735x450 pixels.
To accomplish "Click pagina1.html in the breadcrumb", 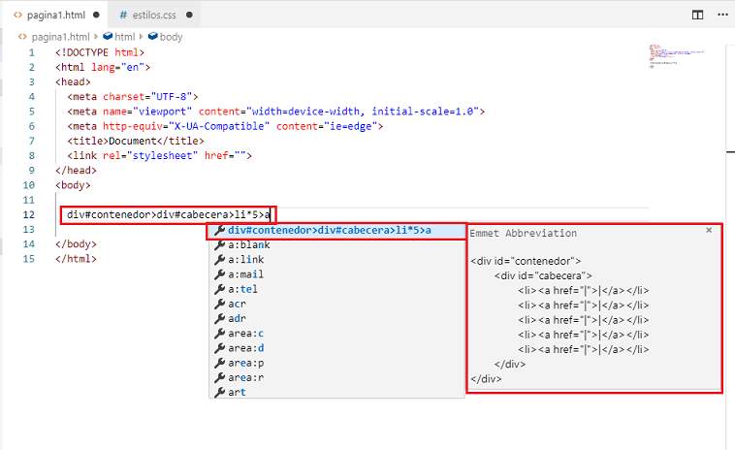I will point(60,37).
